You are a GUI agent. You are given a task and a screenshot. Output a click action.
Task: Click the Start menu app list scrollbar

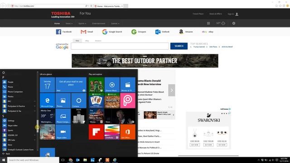click(x=38, y=126)
